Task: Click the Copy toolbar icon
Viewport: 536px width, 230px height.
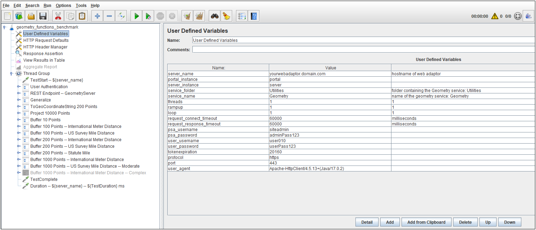Action: coord(70,16)
